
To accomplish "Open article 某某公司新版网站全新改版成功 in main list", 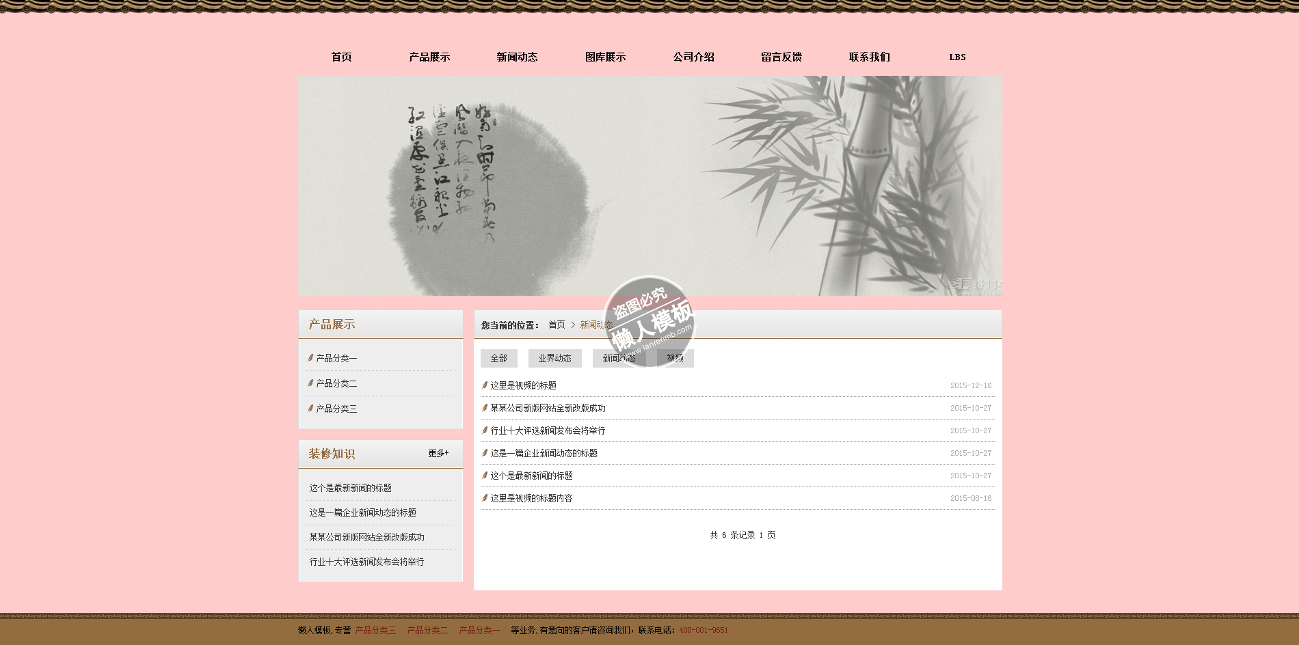I will (548, 408).
